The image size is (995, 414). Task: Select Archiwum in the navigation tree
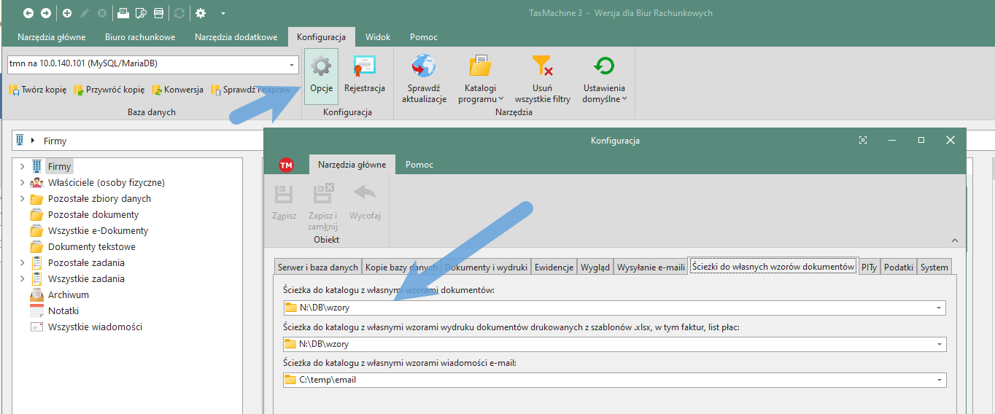click(69, 295)
